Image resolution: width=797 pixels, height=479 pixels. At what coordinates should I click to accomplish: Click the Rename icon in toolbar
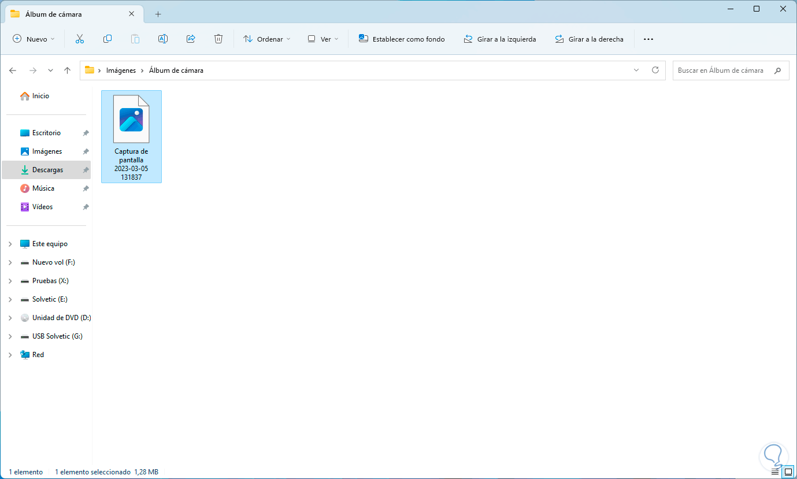click(163, 39)
